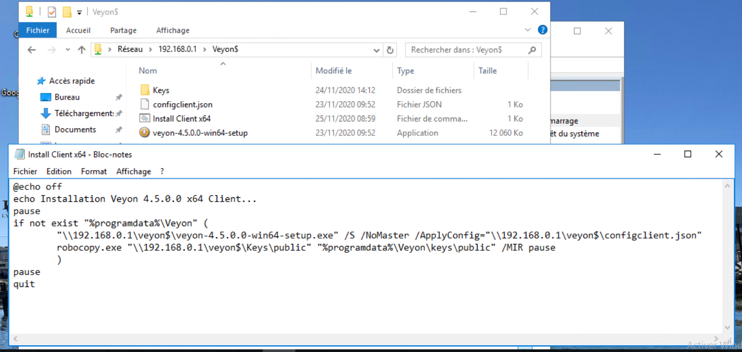Click the 192.168.0.1 breadcrumb in address bar
742x352 pixels.
coord(178,49)
